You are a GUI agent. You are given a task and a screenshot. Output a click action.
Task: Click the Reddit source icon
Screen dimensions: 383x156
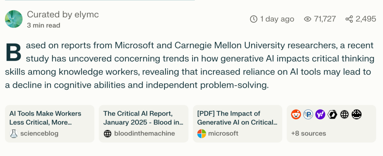click(x=296, y=114)
